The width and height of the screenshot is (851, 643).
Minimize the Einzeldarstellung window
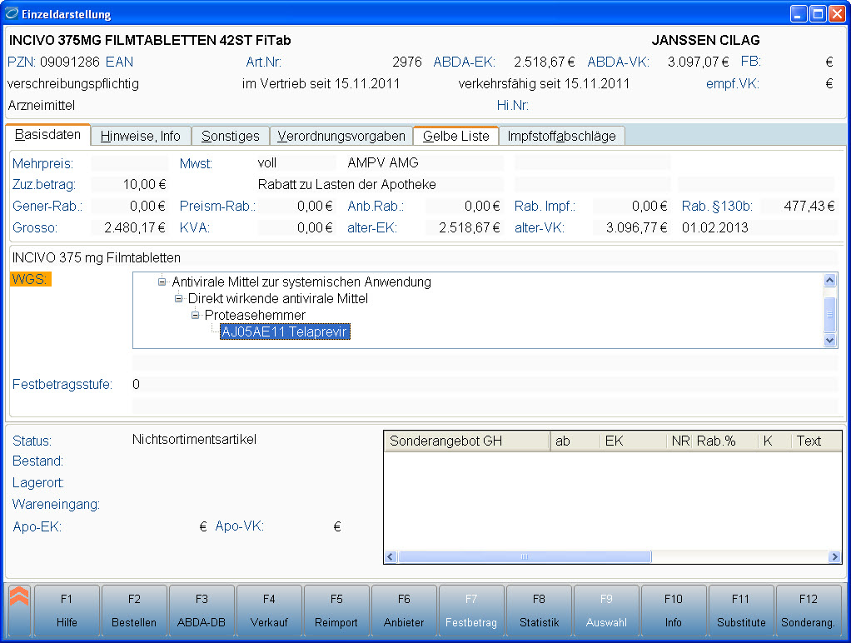click(x=799, y=13)
